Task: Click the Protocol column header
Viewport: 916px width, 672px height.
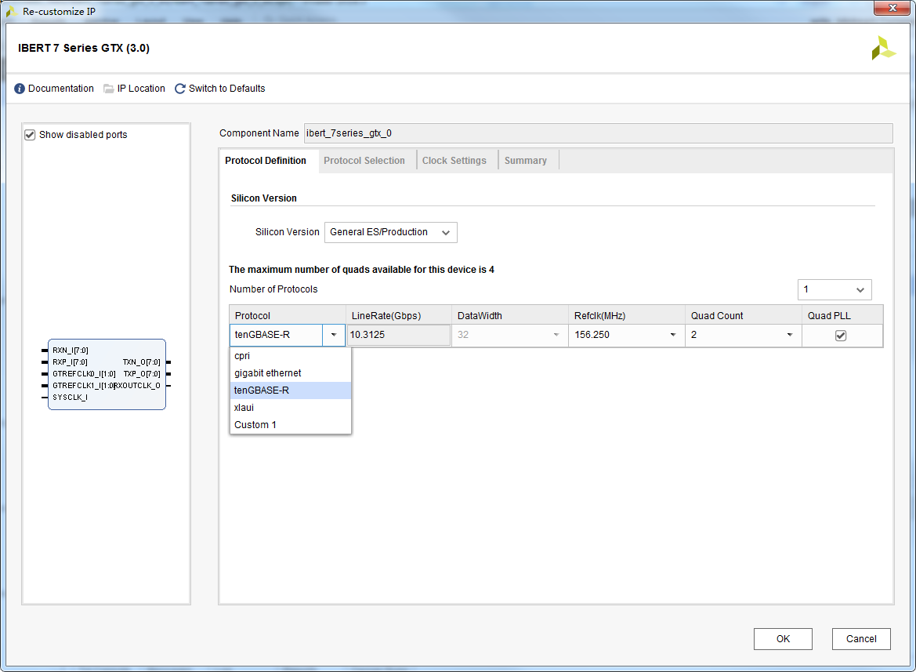Action: pos(288,315)
